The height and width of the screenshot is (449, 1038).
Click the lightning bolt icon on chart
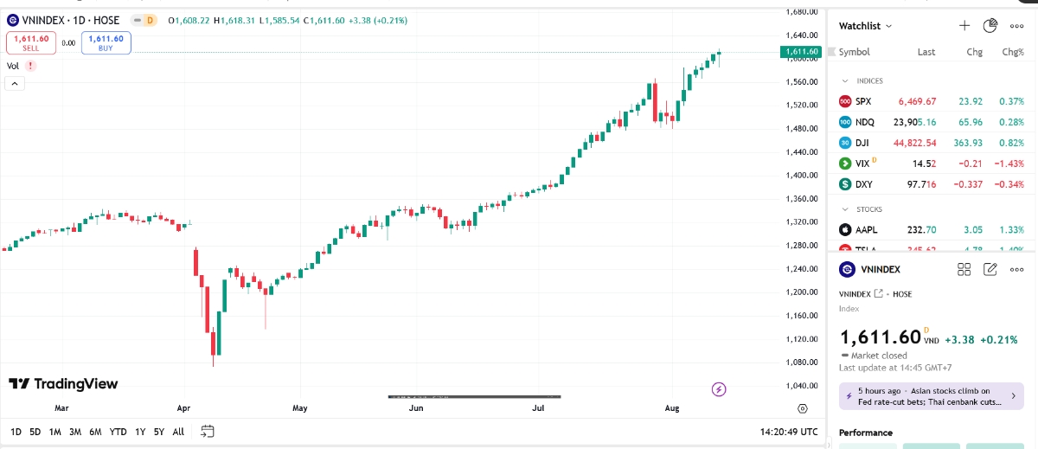[719, 389]
